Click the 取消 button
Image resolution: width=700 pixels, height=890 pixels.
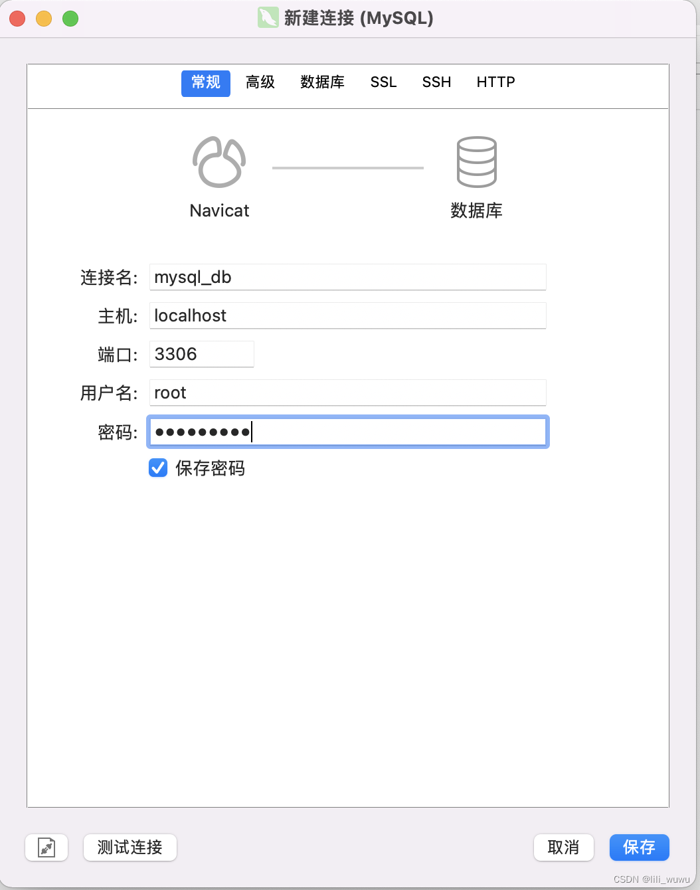click(563, 847)
